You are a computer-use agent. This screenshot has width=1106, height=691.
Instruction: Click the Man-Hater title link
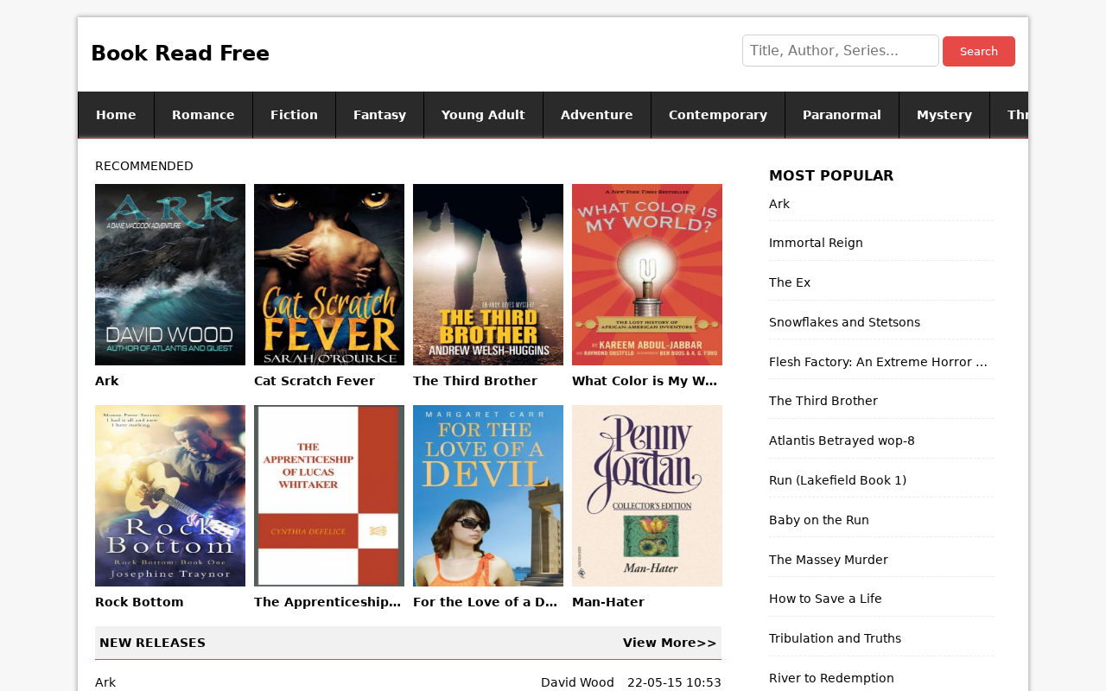click(608, 602)
